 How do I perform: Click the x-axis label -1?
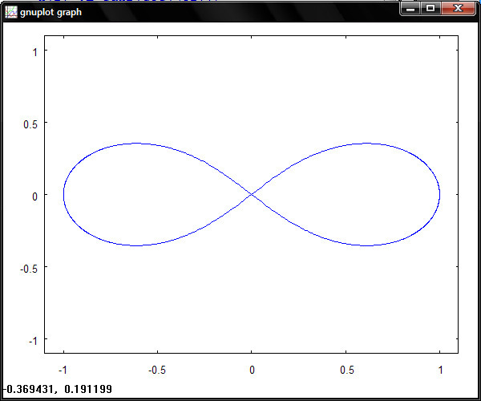pos(63,370)
